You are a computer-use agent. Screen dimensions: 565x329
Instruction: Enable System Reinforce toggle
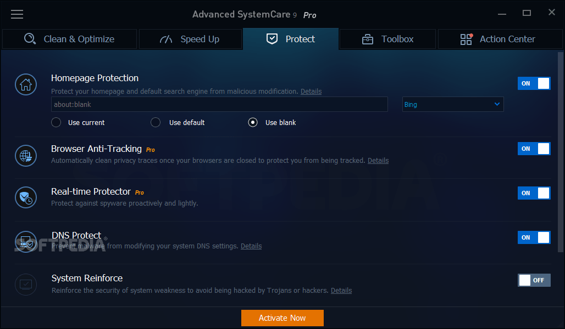pos(534,280)
